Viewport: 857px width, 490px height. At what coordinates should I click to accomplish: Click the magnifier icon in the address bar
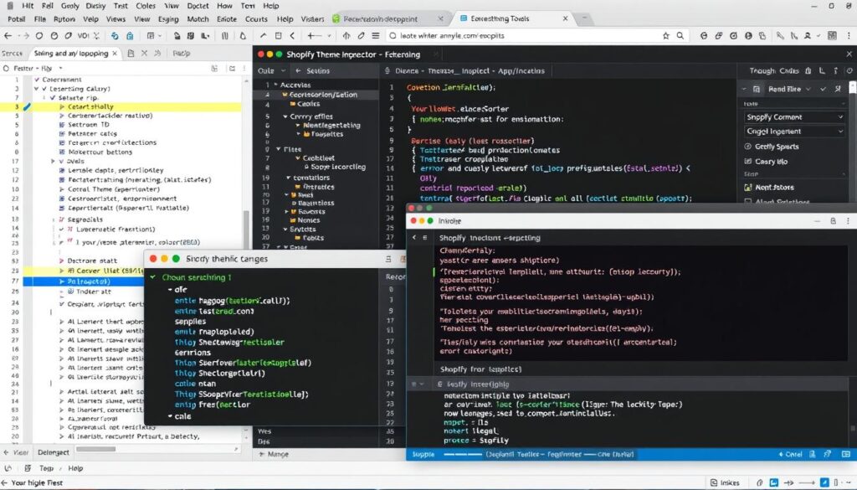pos(680,35)
